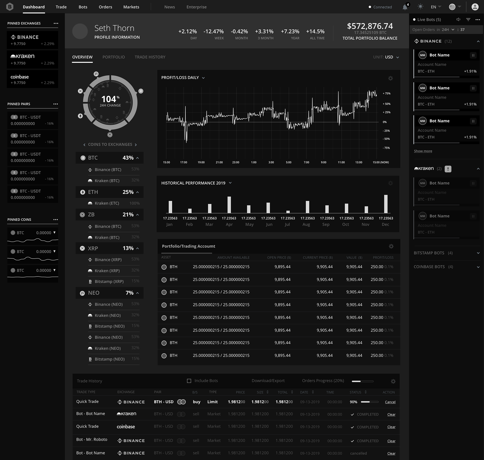Toggle BTH - USD switch in Kraken trade row
The width and height of the screenshot is (484, 460).
181,414
